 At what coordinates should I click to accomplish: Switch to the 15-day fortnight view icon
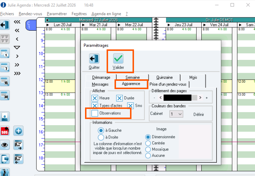click(5, 81)
